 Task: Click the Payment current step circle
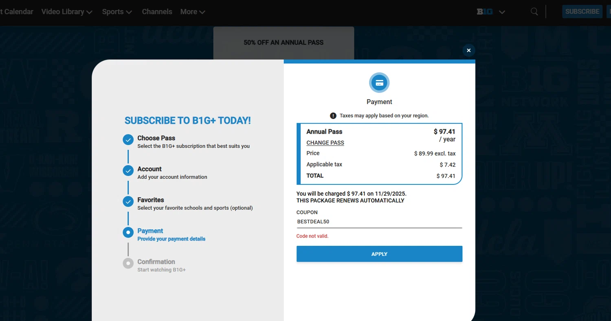(x=128, y=232)
